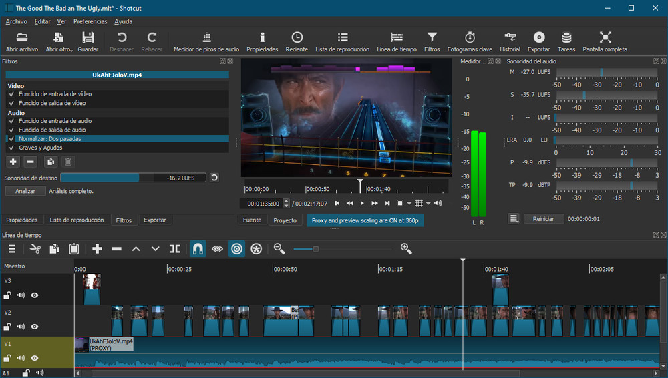Reset Sonoridad de destino to default
This screenshot has height=378, width=668.
pyautogui.click(x=214, y=178)
